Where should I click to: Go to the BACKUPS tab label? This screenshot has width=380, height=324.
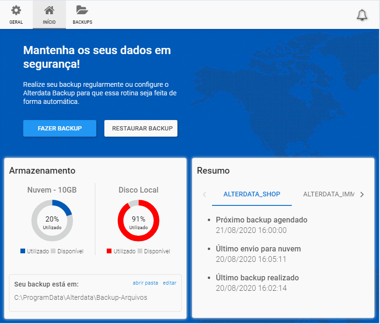tap(83, 22)
